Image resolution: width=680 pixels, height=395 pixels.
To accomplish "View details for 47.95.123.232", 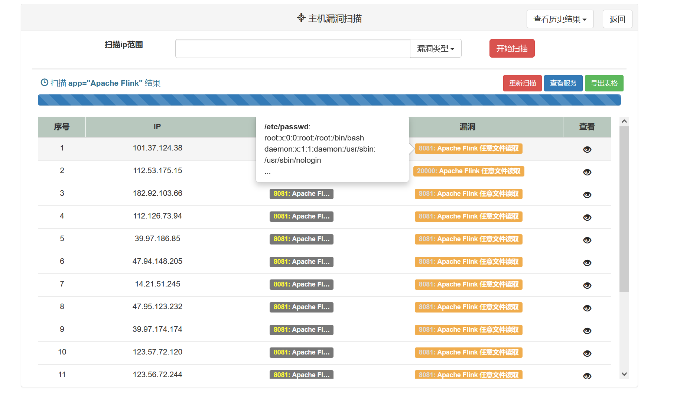I will (587, 308).
